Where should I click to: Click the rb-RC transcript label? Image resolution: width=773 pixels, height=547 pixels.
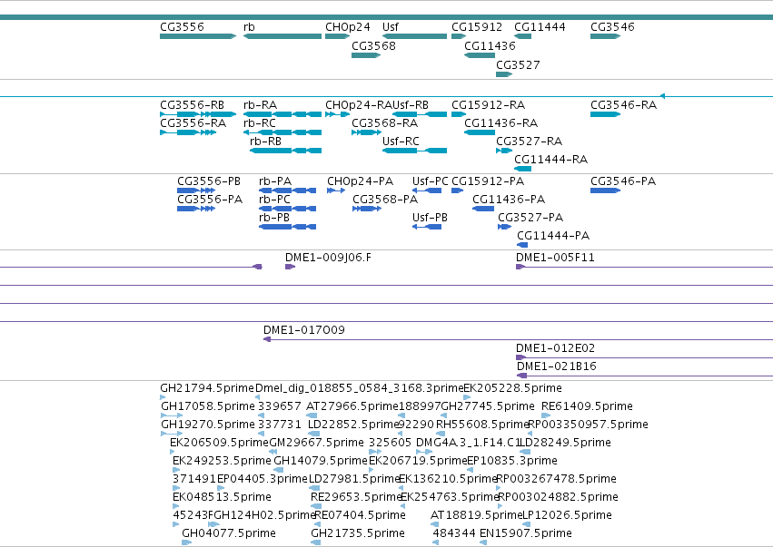pyautogui.click(x=260, y=123)
